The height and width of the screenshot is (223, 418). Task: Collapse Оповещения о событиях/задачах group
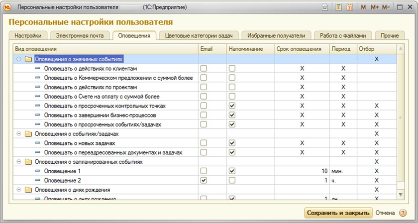(x=19, y=134)
